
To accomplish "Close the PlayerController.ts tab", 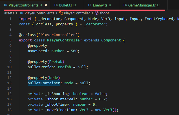I will click(x=46, y=5).
